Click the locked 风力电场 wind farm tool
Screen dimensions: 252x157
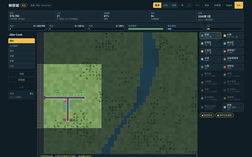(210, 98)
